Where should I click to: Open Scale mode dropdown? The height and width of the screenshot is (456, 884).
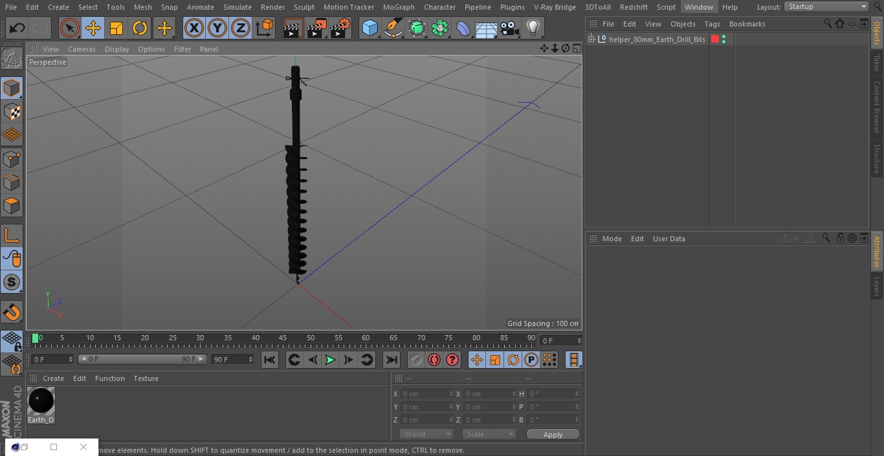coord(489,434)
